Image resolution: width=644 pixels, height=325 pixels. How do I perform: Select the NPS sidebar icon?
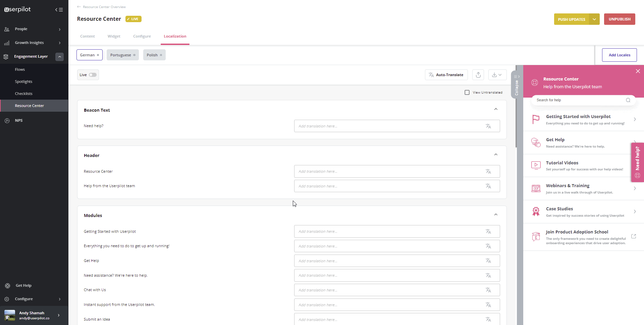pyautogui.click(x=7, y=120)
